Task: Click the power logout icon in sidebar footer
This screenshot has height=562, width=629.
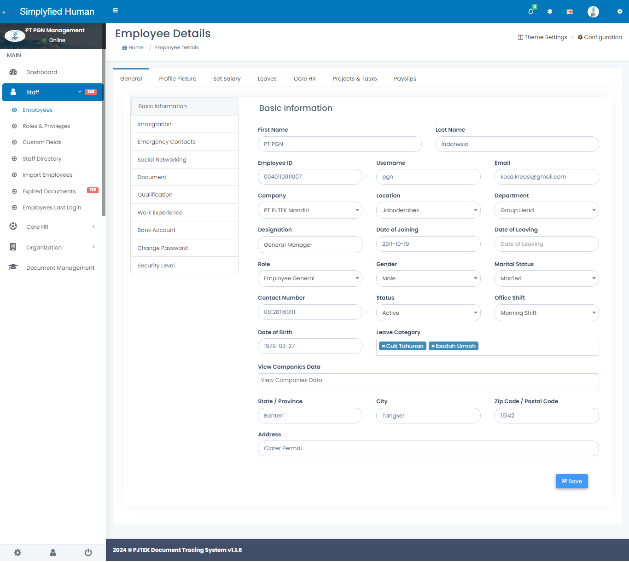Action: [x=88, y=552]
